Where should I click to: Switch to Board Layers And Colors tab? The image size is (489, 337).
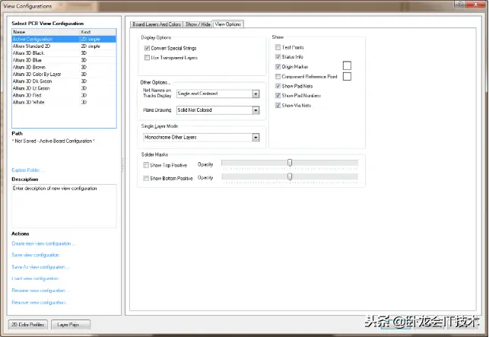(157, 24)
